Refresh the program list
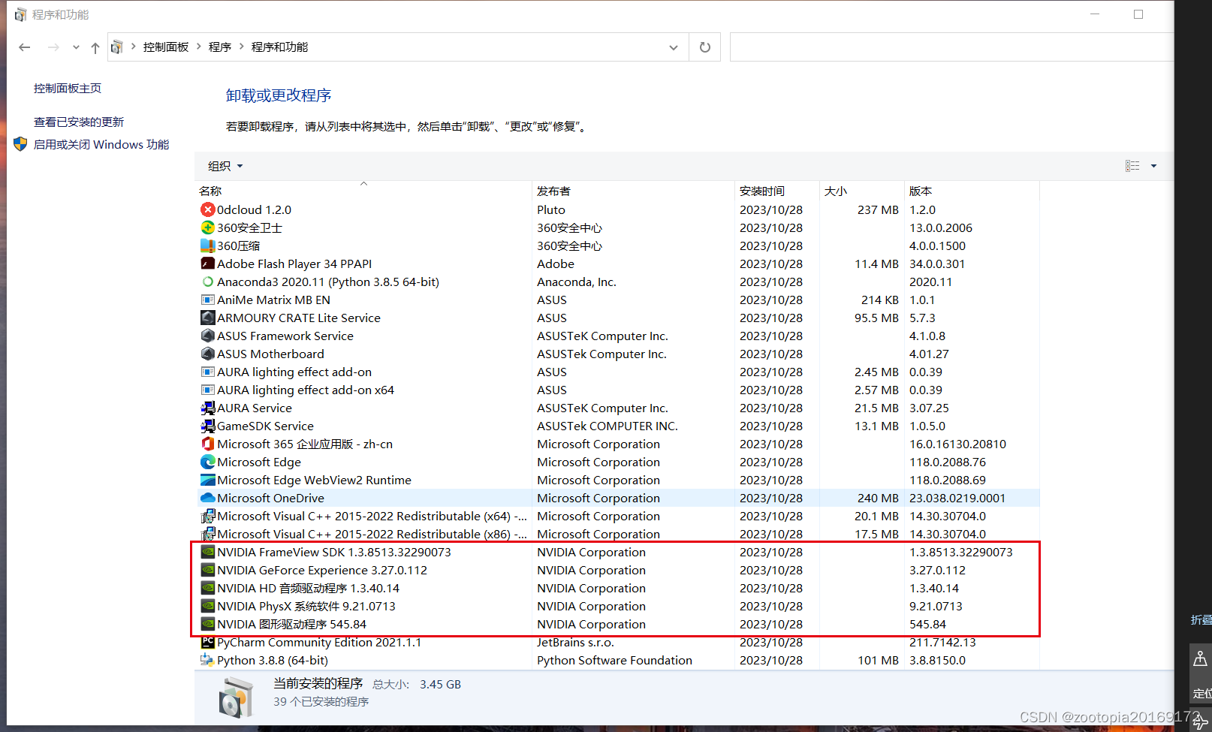1212x732 pixels. (704, 47)
